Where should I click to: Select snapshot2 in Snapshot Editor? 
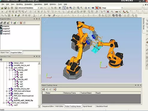[6, 31]
